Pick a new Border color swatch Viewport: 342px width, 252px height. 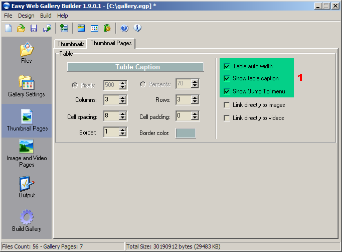pos(186,133)
